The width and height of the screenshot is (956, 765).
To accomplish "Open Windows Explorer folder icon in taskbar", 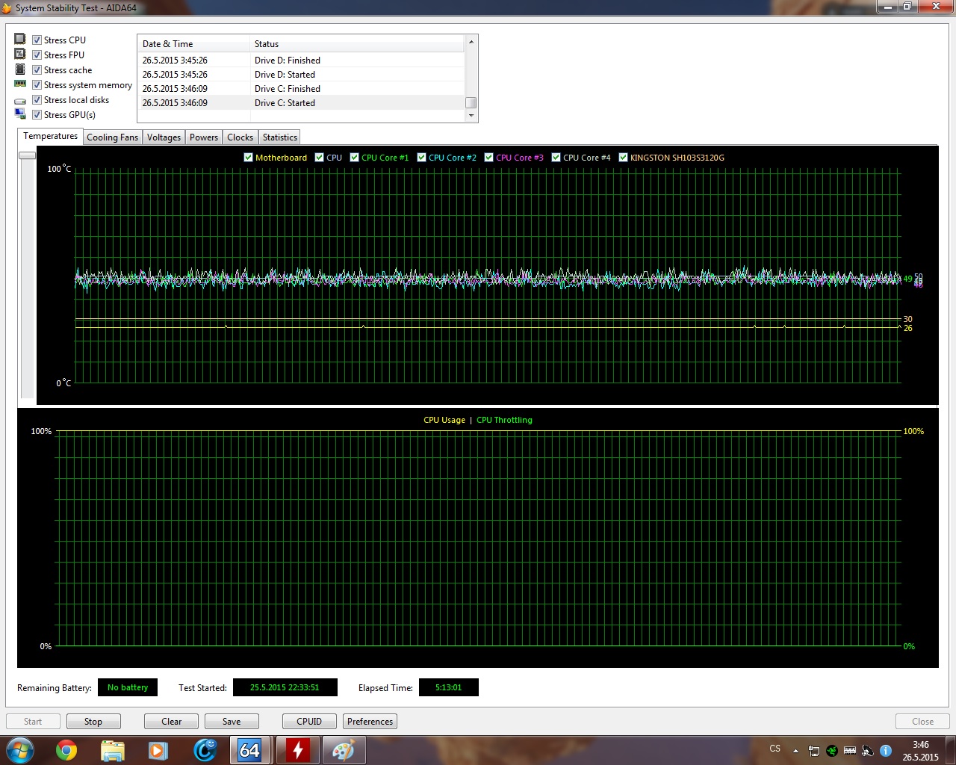I will (112, 749).
